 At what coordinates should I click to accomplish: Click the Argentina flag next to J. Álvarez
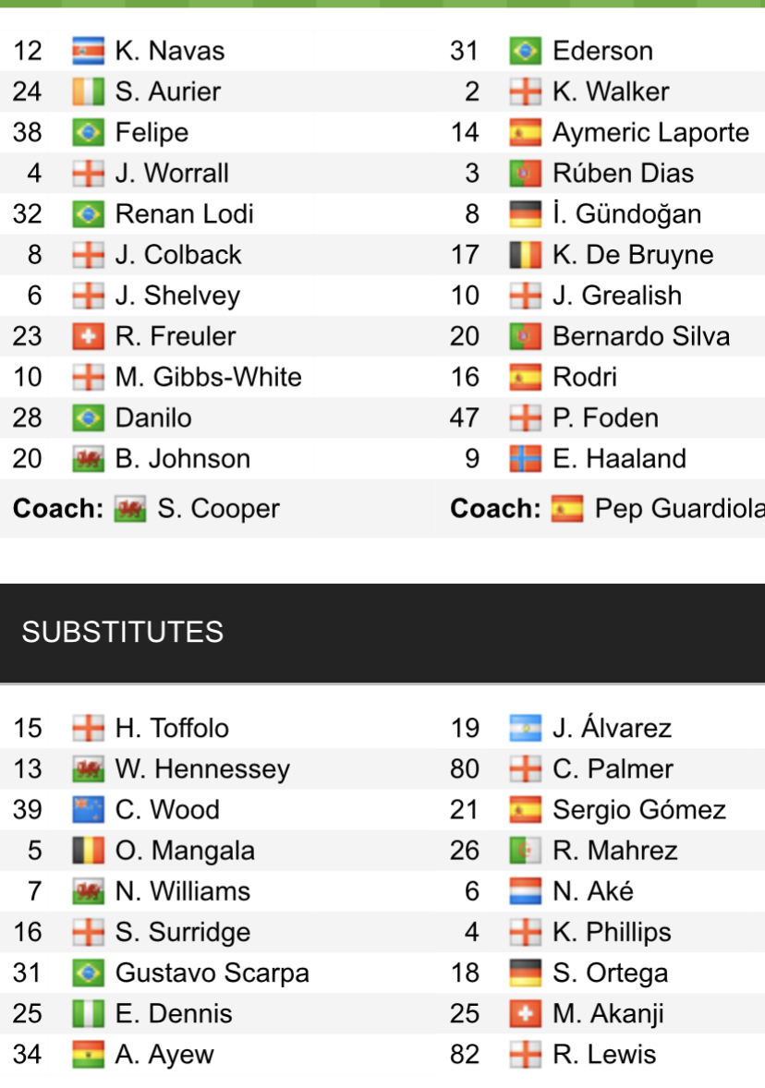pyautogui.click(x=525, y=729)
